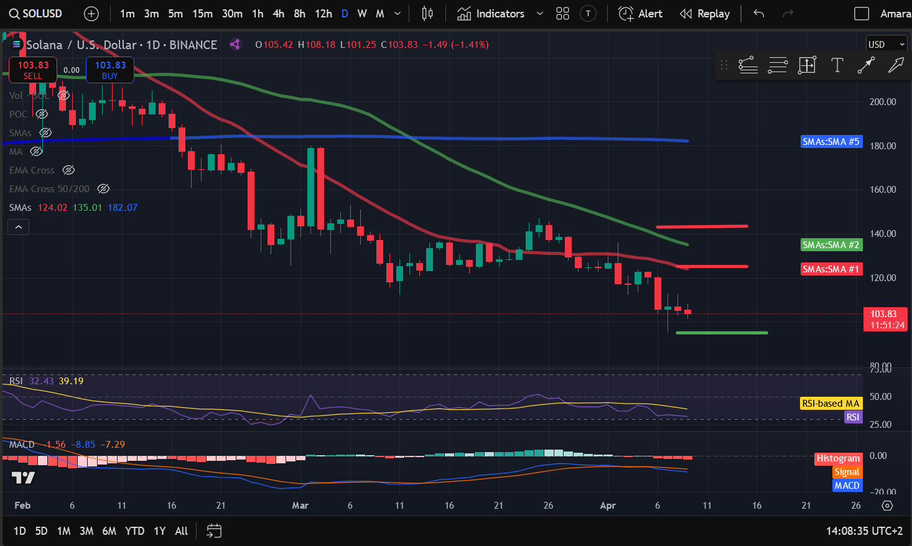Toggle visibility of MA indicator
912x546 pixels.
pyautogui.click(x=36, y=151)
